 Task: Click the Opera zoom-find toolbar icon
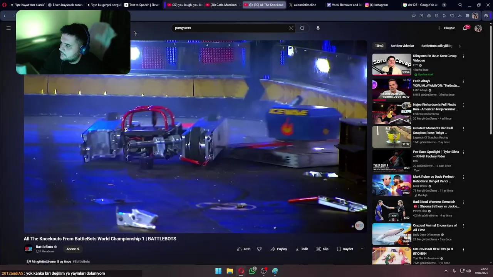point(414,16)
